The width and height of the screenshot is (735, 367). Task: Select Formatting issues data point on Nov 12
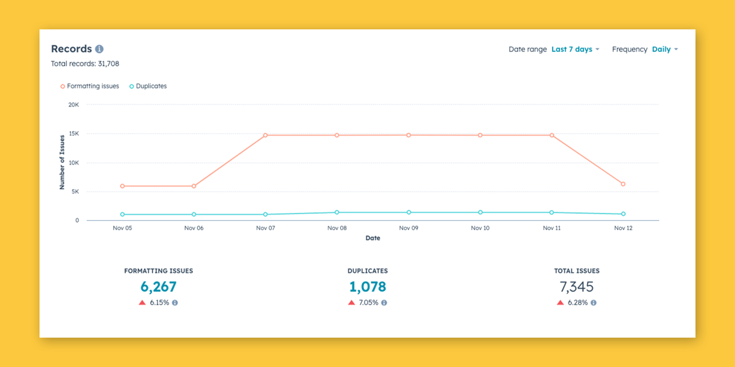coord(623,184)
